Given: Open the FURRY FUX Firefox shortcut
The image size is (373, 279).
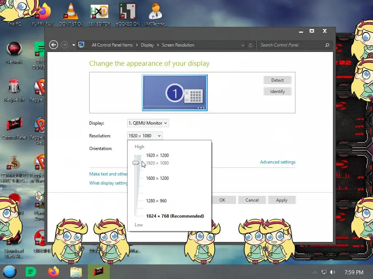Looking at the screenshot, I should point(43,14).
